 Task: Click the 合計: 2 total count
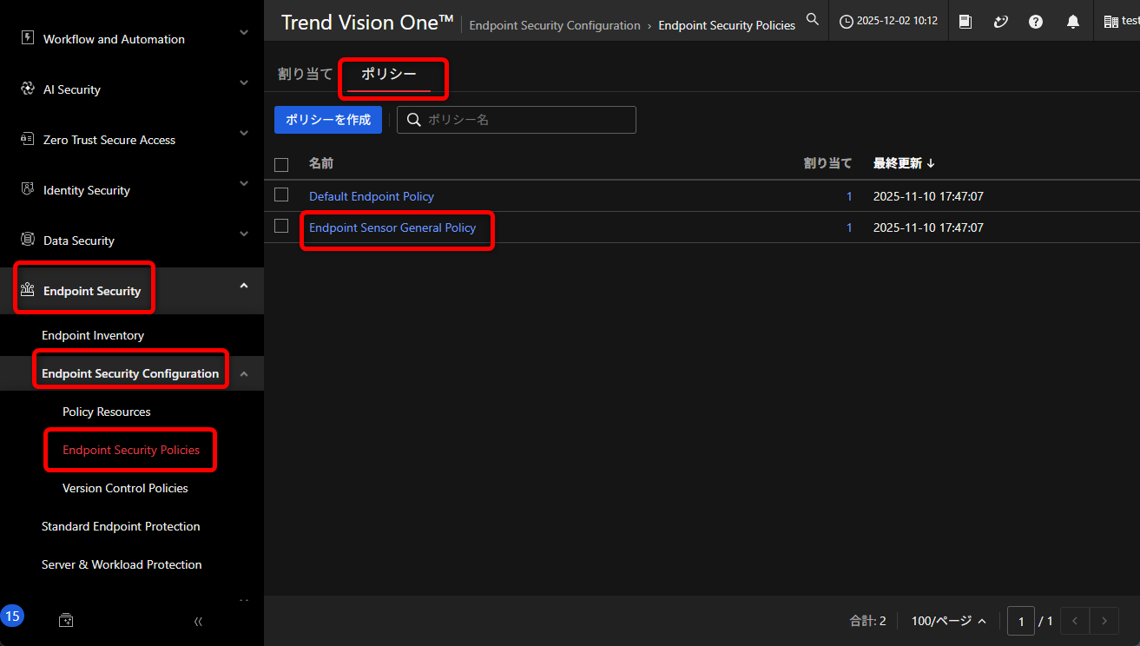(x=867, y=621)
